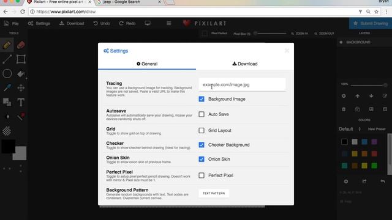
Task: Go back in browser history
Action: coord(6,12)
